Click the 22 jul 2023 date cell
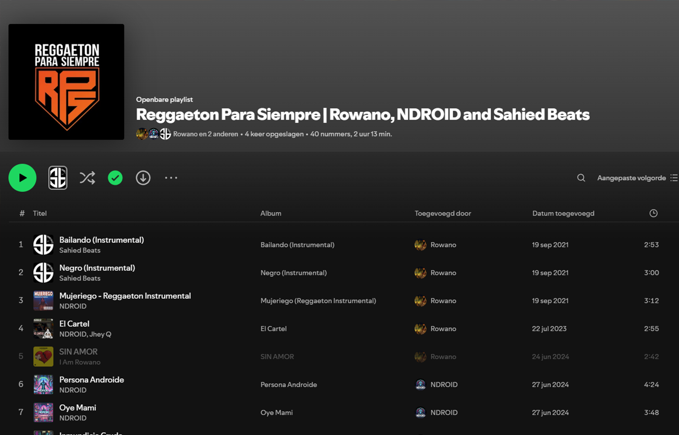 point(549,328)
